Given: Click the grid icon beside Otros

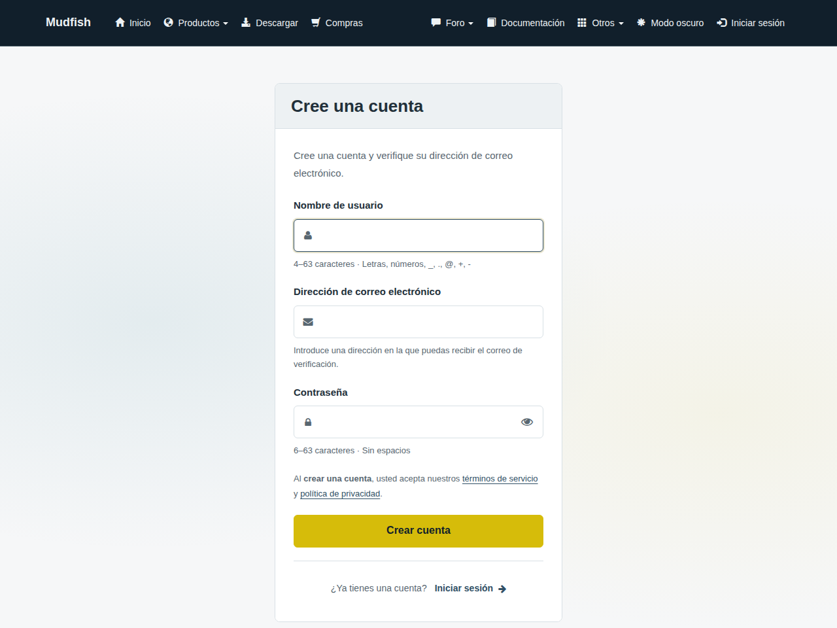Looking at the screenshot, I should pos(582,22).
